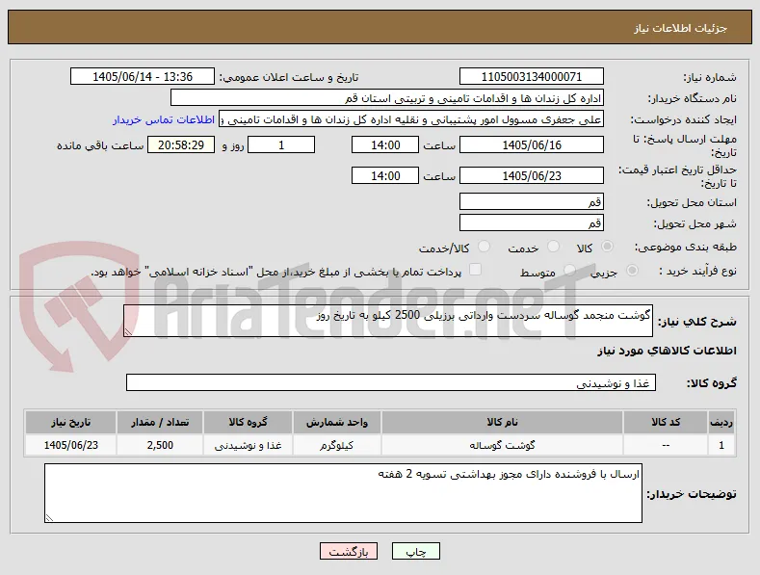
Task: Click the تعداد / مقدار column header
Action: coord(160,422)
